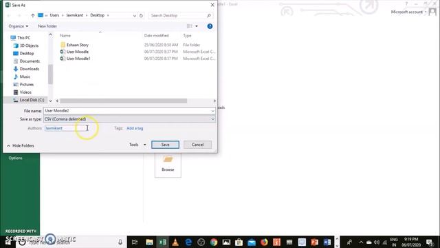The height and width of the screenshot is (248, 440).
Task: Select laxmikant in the address path
Action: (x=75, y=15)
